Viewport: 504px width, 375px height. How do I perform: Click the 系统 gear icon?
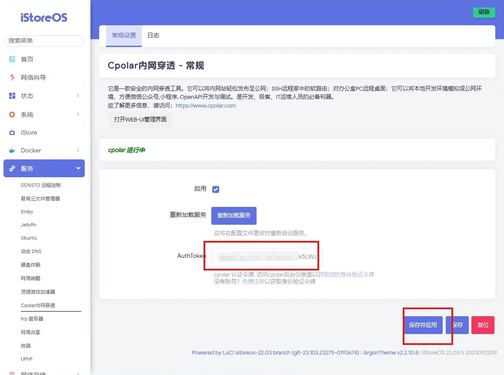pos(12,114)
